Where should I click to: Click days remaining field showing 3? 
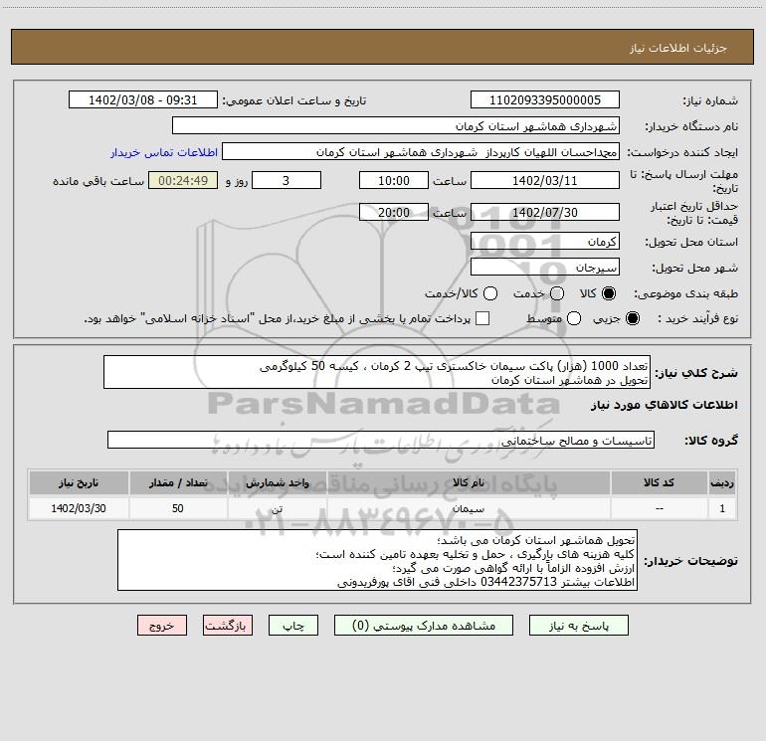click(x=287, y=181)
